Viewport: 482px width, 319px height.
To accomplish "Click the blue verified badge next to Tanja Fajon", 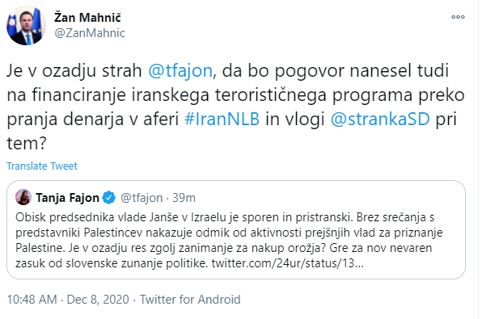I will click(109, 198).
